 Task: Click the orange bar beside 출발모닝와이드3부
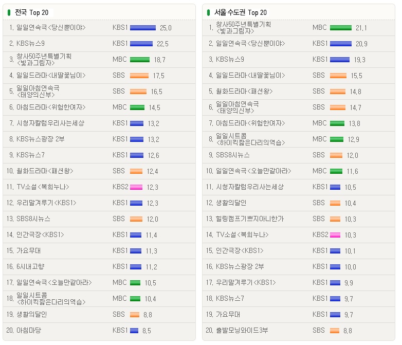(335, 331)
